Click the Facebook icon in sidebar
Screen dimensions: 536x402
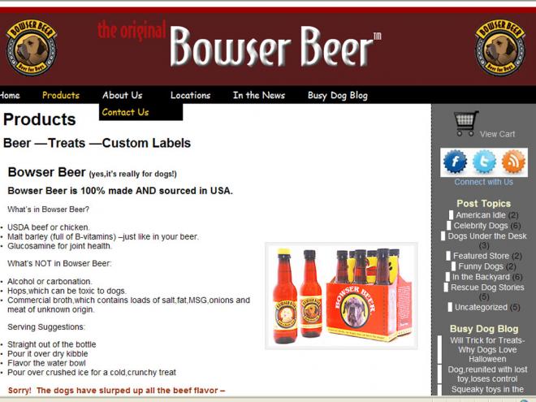[455, 162]
